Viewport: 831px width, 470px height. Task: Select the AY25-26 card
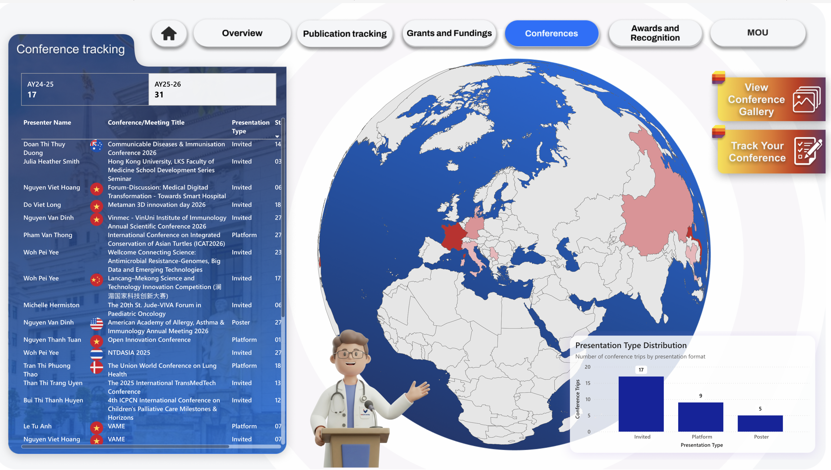pyautogui.click(x=212, y=89)
